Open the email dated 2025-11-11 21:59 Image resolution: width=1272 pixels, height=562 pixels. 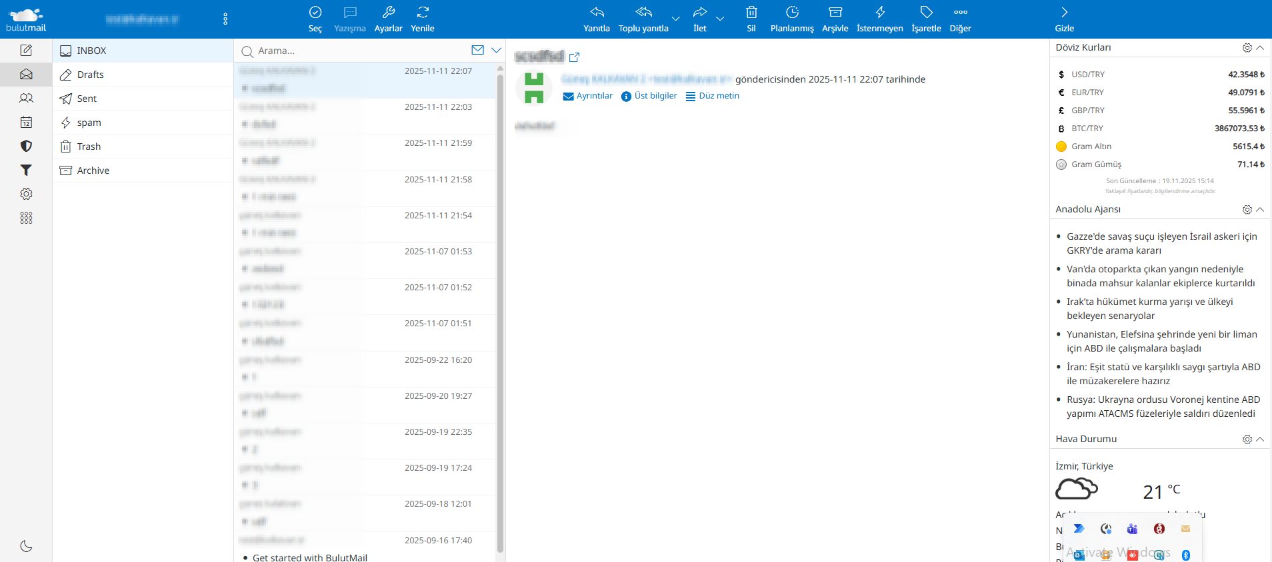click(x=365, y=152)
